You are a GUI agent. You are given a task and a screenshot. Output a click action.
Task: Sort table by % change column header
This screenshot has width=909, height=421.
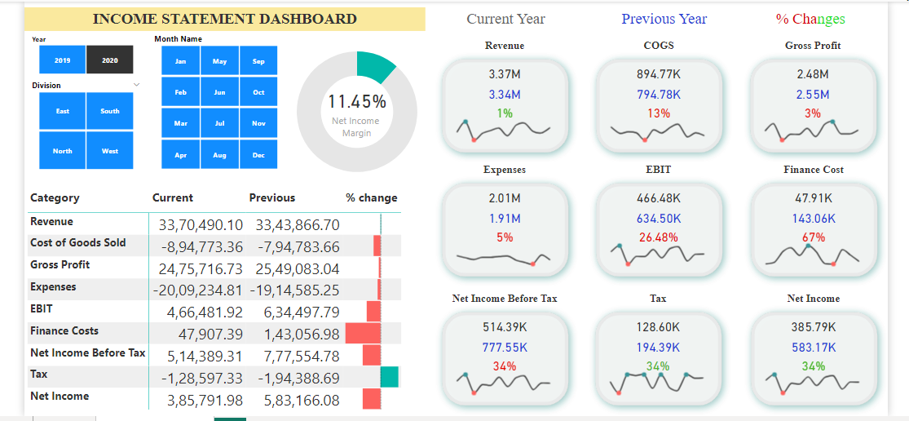372,197
